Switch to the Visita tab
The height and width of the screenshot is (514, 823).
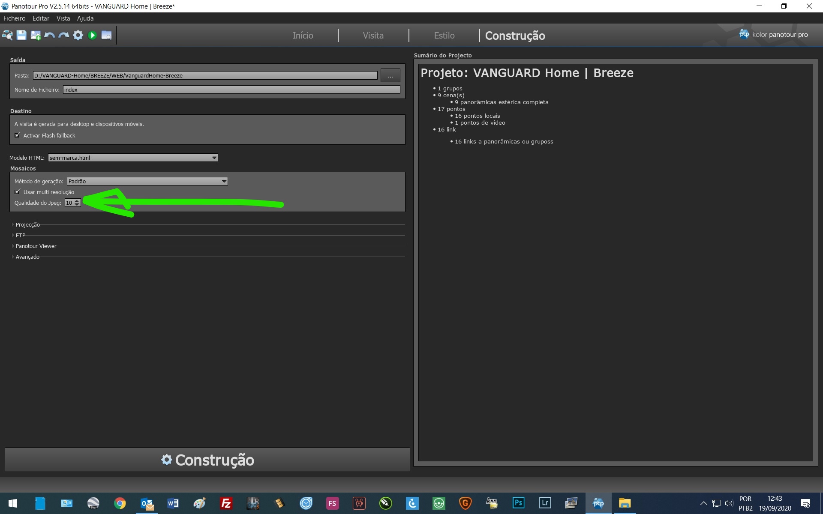coord(373,36)
